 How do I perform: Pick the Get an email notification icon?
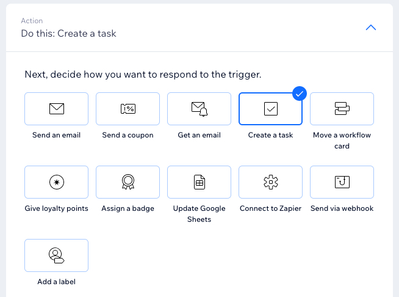pos(199,109)
